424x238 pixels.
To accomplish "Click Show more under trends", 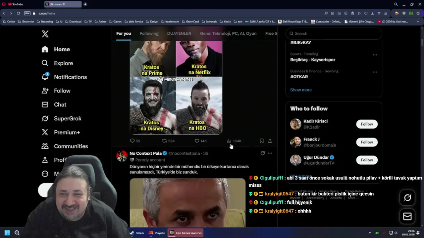I will [301, 90].
